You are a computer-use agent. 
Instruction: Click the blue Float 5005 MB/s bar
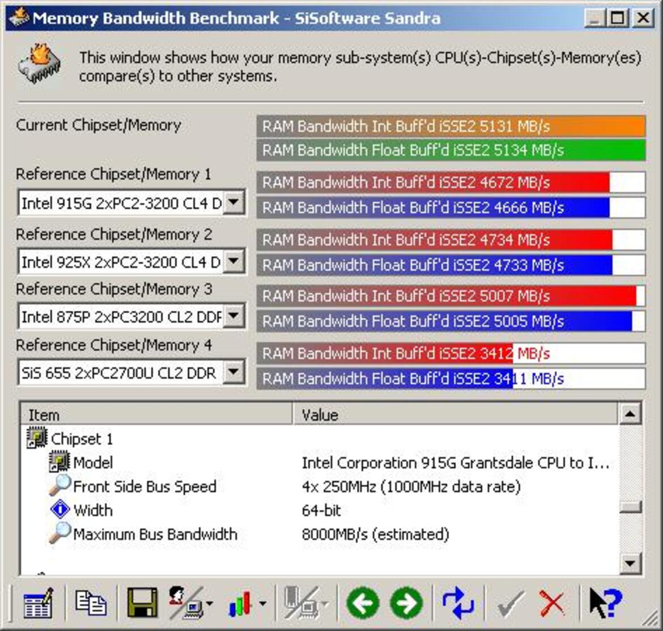pyautogui.click(x=451, y=321)
